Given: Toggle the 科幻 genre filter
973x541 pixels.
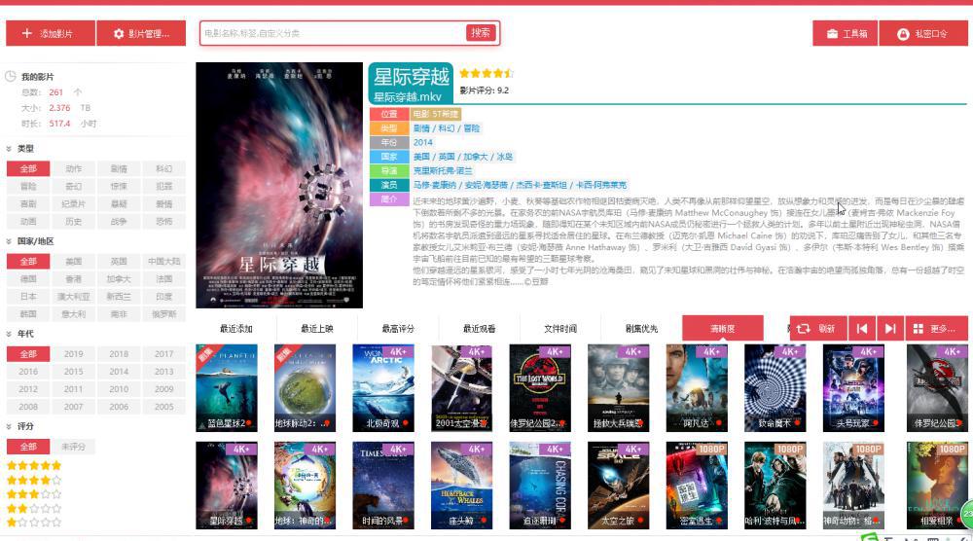Looking at the screenshot, I should (x=163, y=168).
